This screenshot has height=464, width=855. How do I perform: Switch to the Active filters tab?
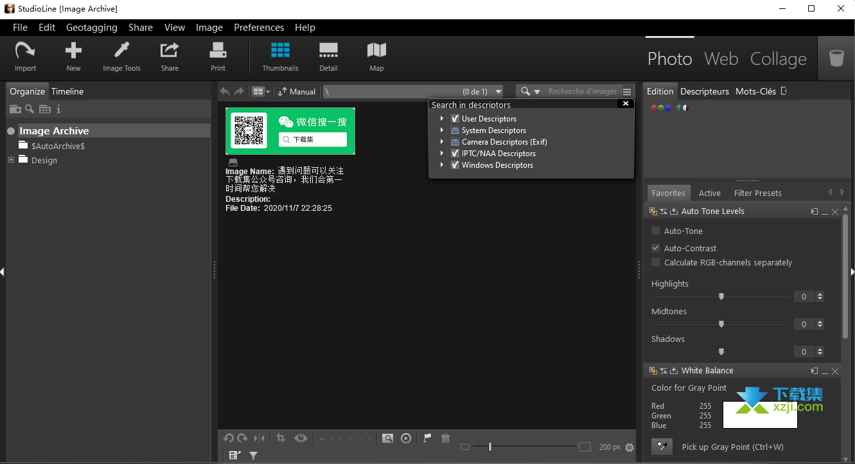click(709, 193)
